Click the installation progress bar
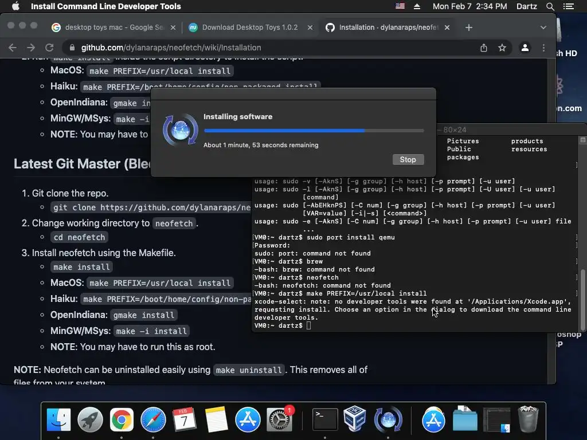 coord(314,131)
